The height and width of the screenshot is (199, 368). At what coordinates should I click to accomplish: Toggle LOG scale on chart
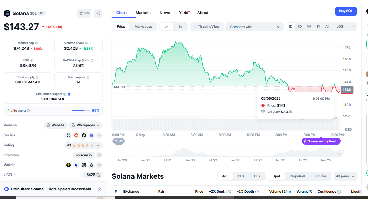pyautogui.click(x=340, y=27)
